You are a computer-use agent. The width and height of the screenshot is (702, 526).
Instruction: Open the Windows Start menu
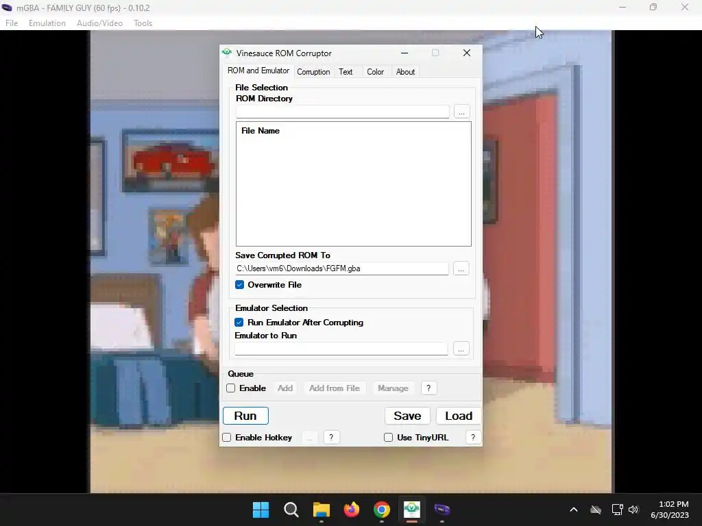(261, 510)
